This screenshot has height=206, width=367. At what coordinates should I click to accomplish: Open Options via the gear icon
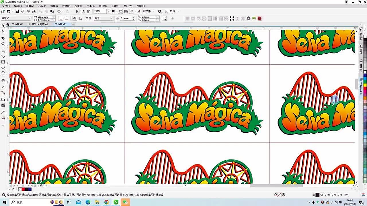160,11
